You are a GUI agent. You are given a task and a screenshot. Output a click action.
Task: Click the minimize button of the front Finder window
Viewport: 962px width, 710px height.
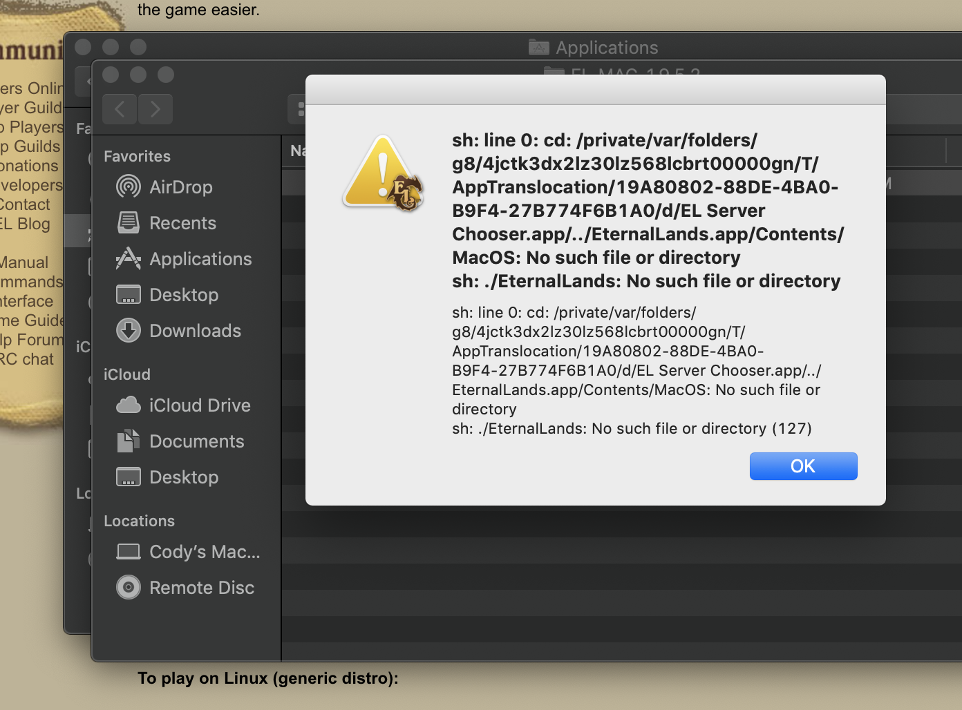pos(138,75)
